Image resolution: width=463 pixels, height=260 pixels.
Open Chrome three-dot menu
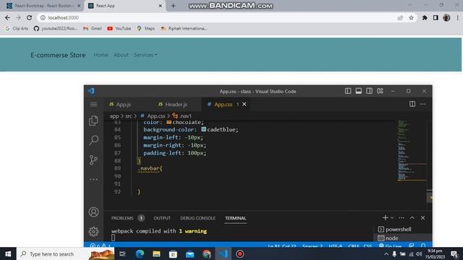click(x=458, y=17)
